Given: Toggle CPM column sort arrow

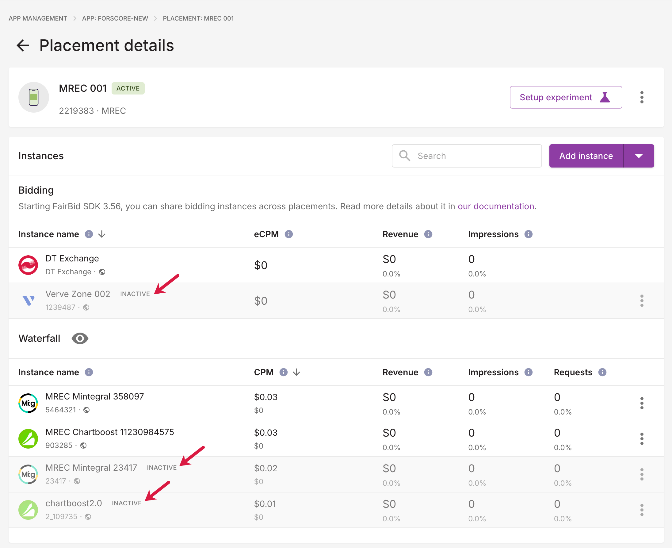Looking at the screenshot, I should 296,372.
